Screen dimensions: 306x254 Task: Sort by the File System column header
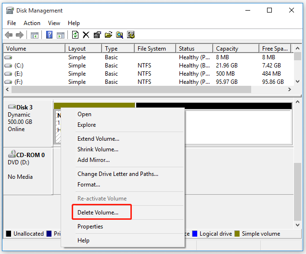click(x=155, y=49)
